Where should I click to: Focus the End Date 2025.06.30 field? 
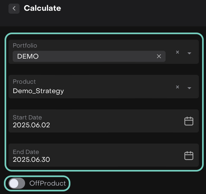coord(31,159)
